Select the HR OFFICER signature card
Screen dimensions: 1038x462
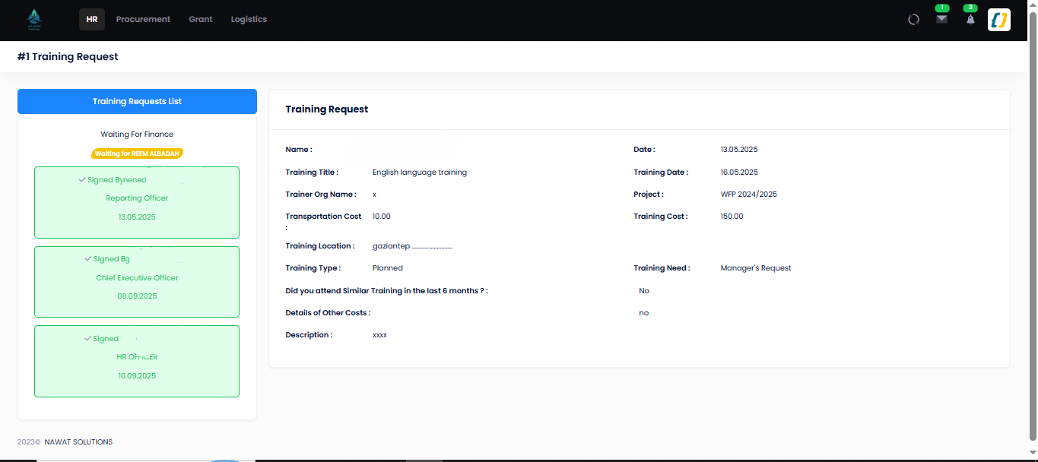coord(137,362)
